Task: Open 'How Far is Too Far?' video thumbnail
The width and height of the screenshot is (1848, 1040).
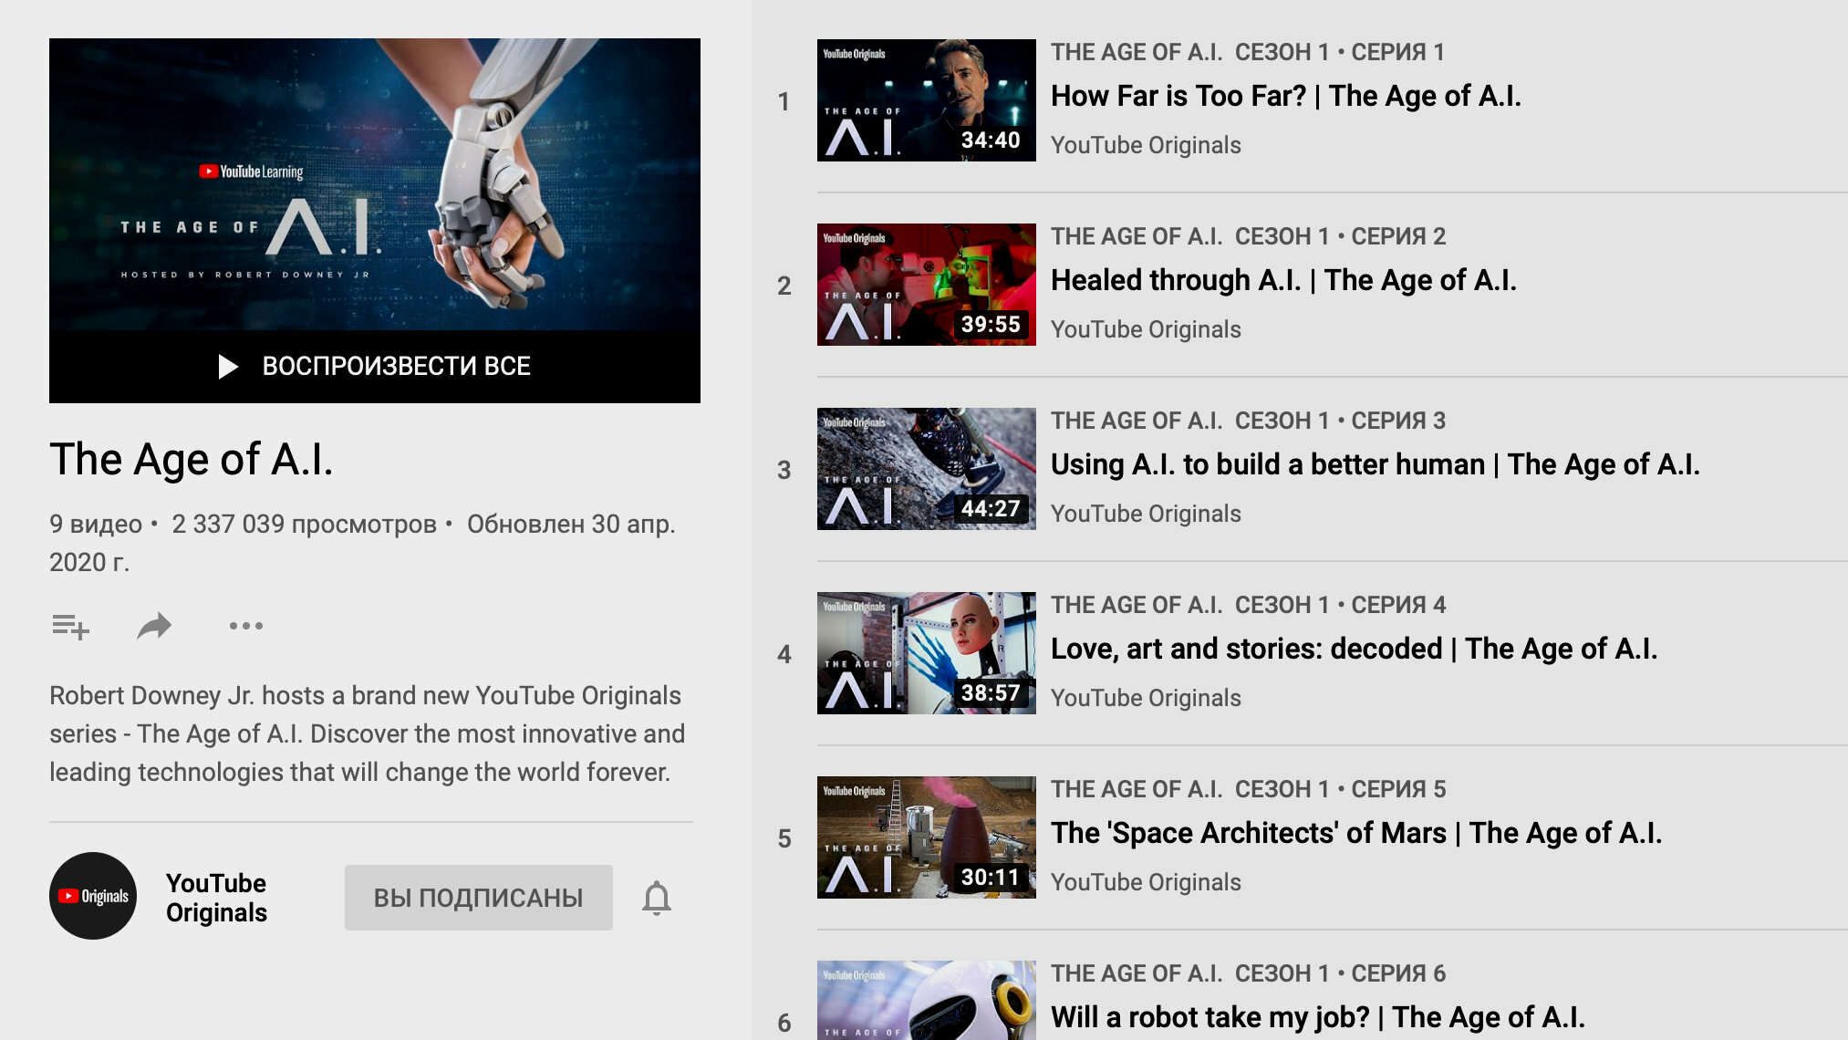Action: [x=927, y=100]
